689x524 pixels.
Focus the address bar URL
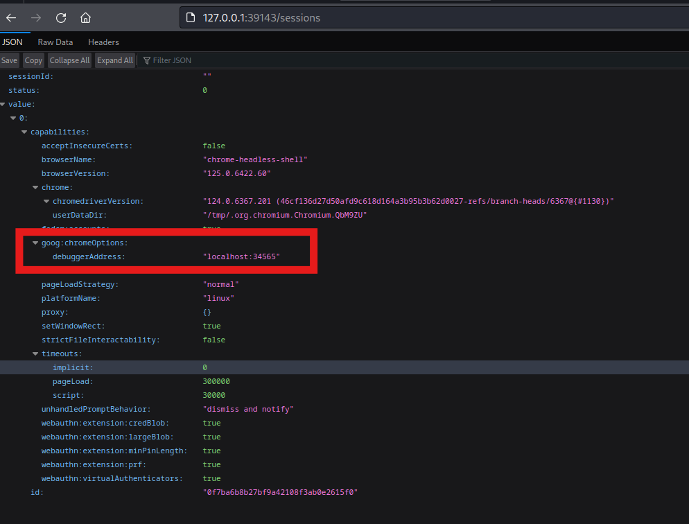(x=261, y=18)
